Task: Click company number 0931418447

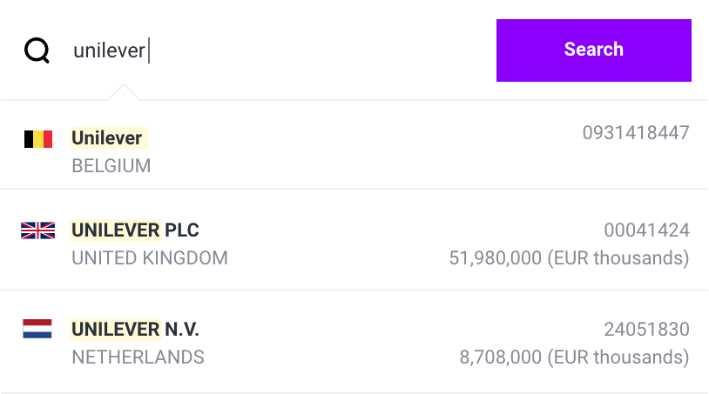Action: click(636, 133)
